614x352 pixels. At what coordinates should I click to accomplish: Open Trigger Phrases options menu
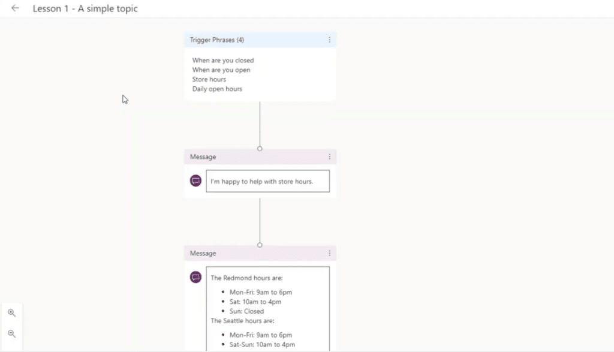(x=329, y=40)
